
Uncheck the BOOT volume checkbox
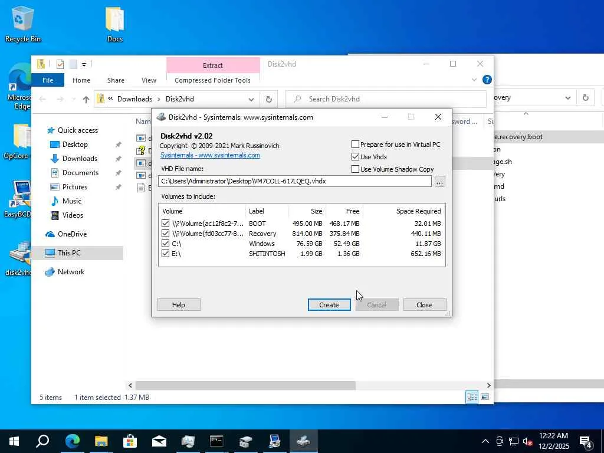(165, 224)
